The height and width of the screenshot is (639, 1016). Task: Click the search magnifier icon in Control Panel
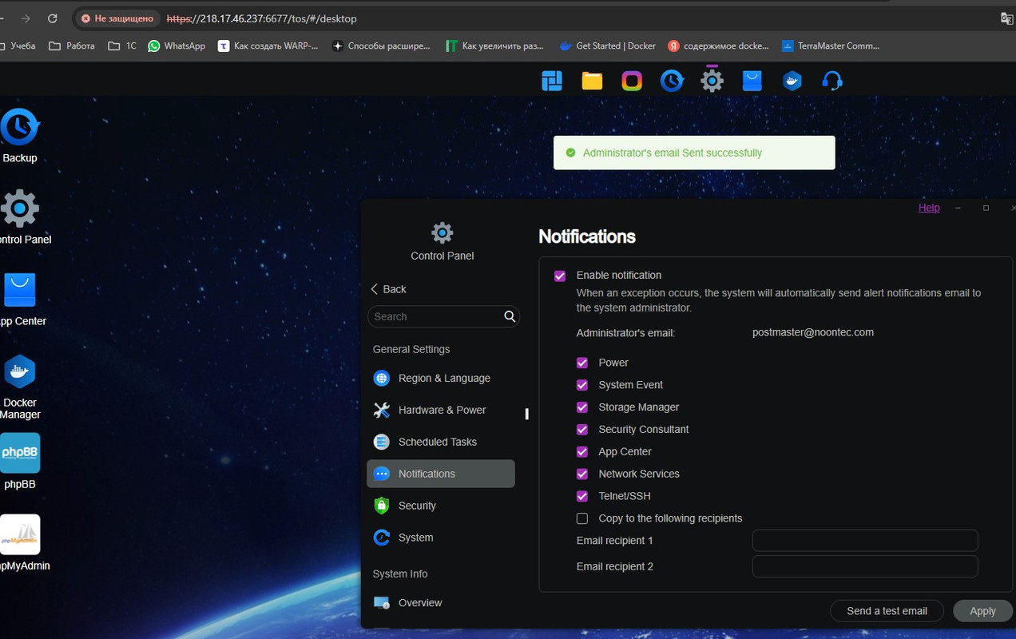pos(510,316)
